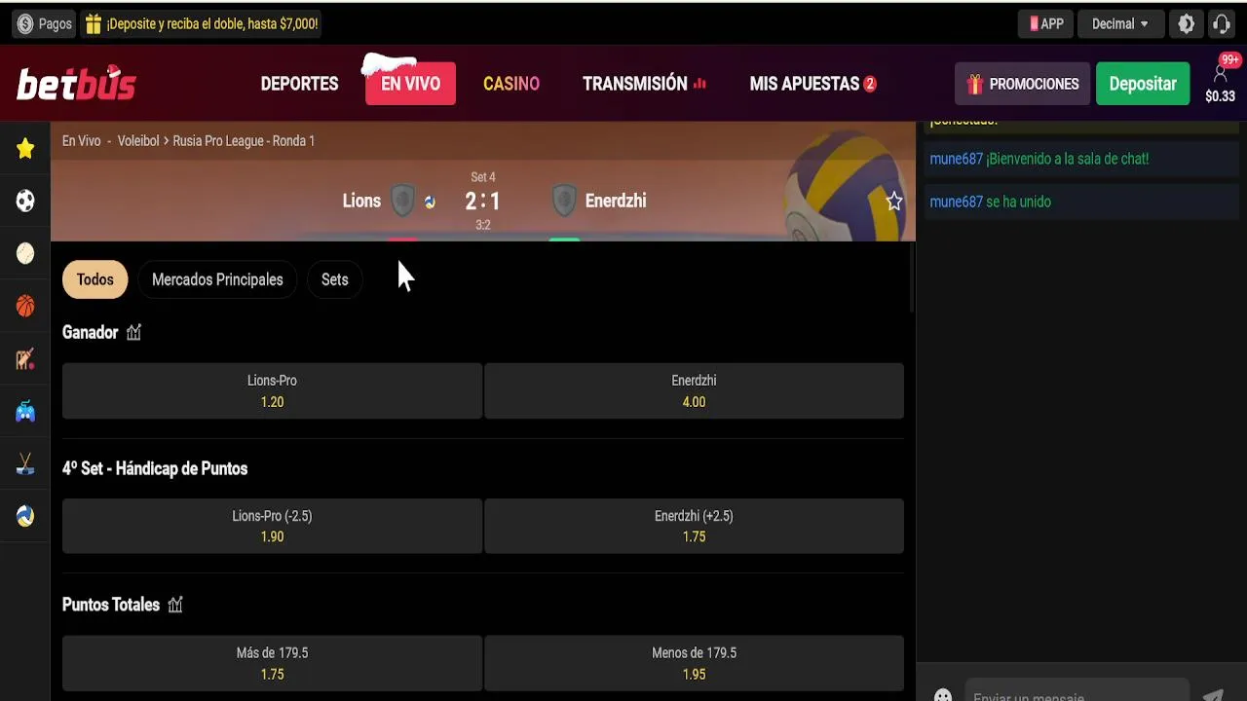Open Puntos Totales statistics icon

click(175, 605)
